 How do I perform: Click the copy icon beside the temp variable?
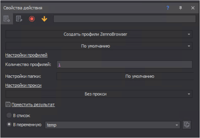click(x=187, y=125)
